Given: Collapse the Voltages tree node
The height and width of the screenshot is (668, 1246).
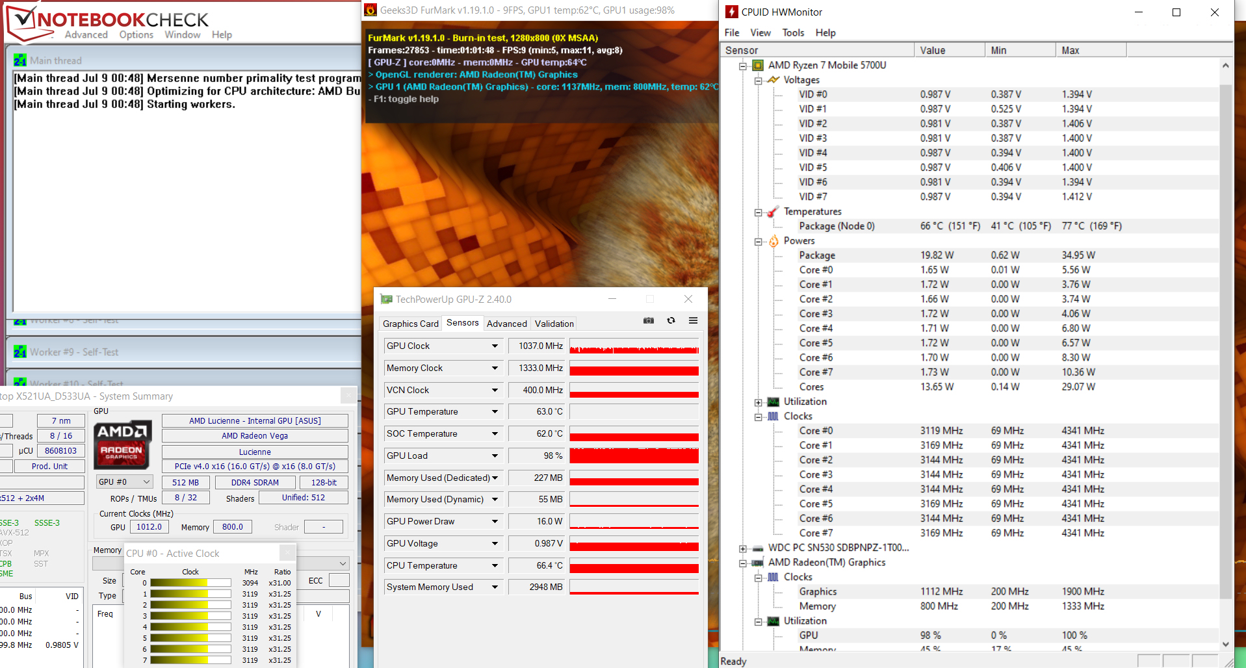Looking at the screenshot, I should click(x=759, y=81).
